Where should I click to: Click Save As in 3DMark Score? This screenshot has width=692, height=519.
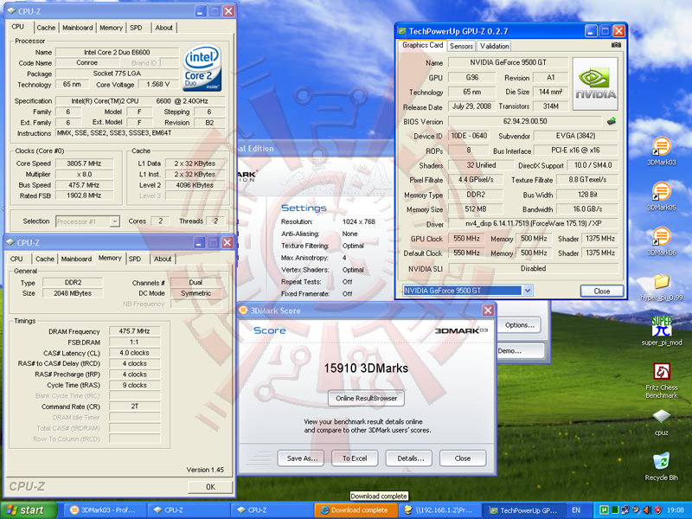coord(301,458)
